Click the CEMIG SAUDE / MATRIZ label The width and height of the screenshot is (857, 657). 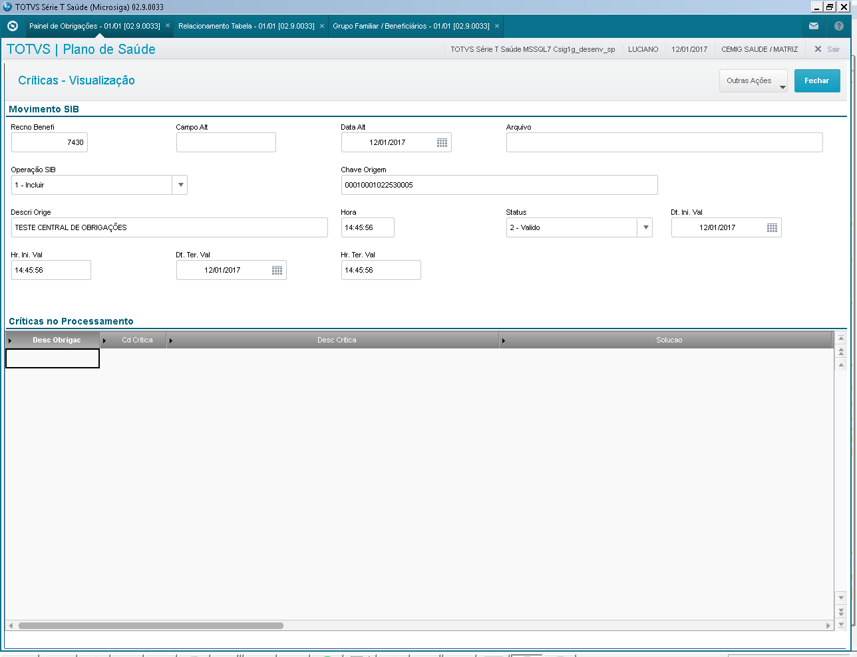[x=760, y=49]
